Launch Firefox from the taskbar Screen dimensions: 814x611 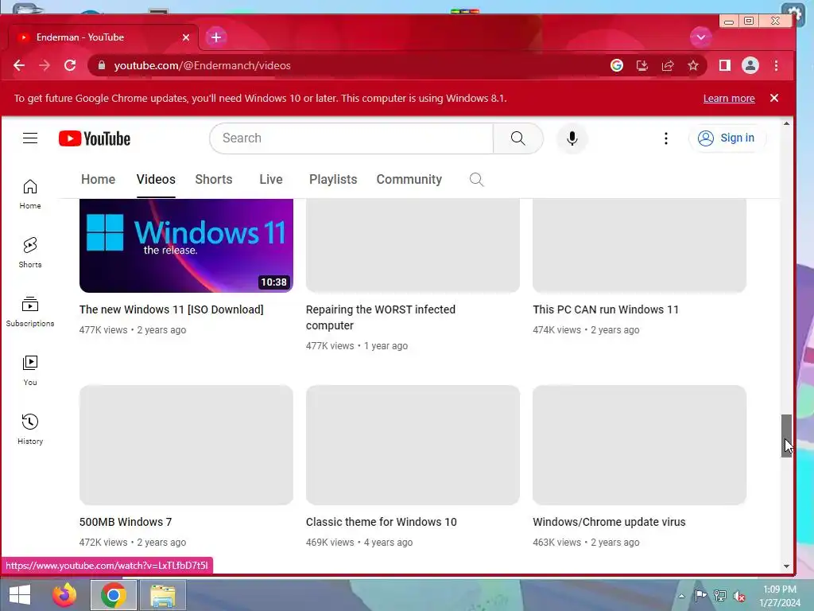point(64,595)
